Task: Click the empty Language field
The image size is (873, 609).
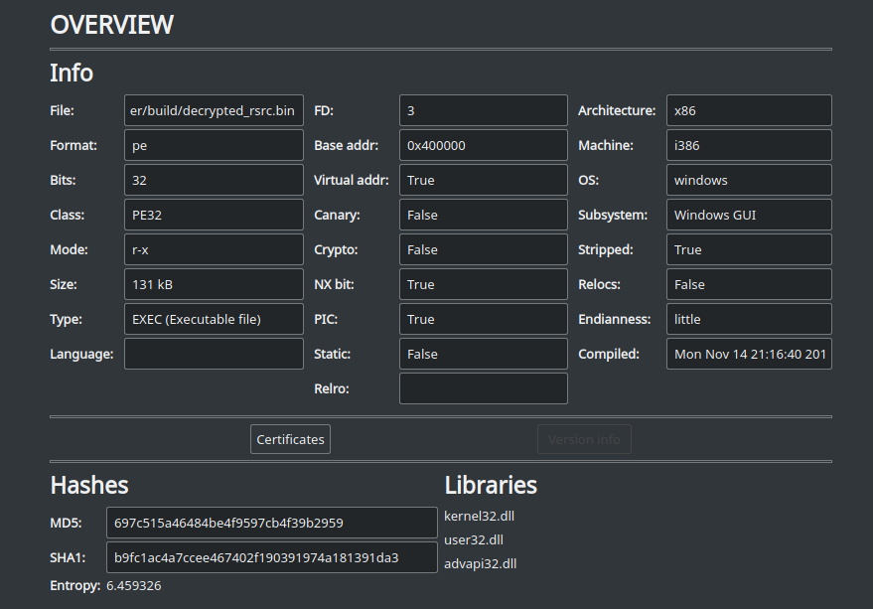Action: pyautogui.click(x=214, y=354)
